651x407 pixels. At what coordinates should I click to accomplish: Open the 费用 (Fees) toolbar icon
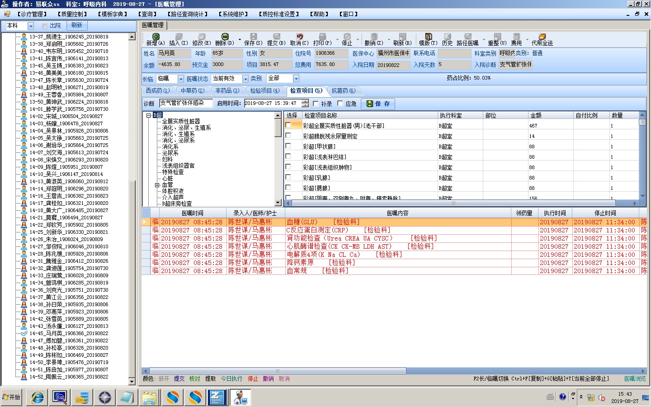(516, 39)
